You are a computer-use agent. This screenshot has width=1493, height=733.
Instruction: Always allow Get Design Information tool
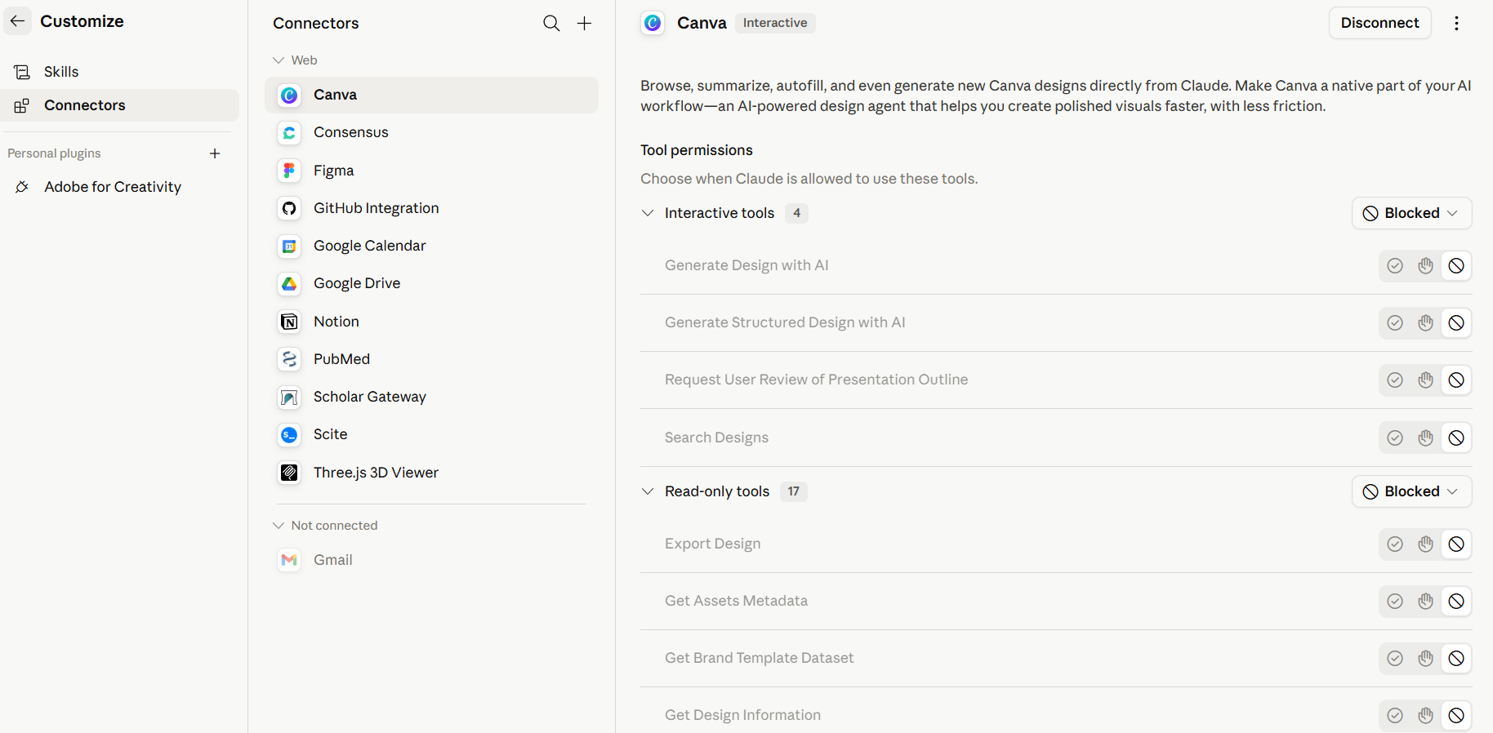[x=1395, y=715]
